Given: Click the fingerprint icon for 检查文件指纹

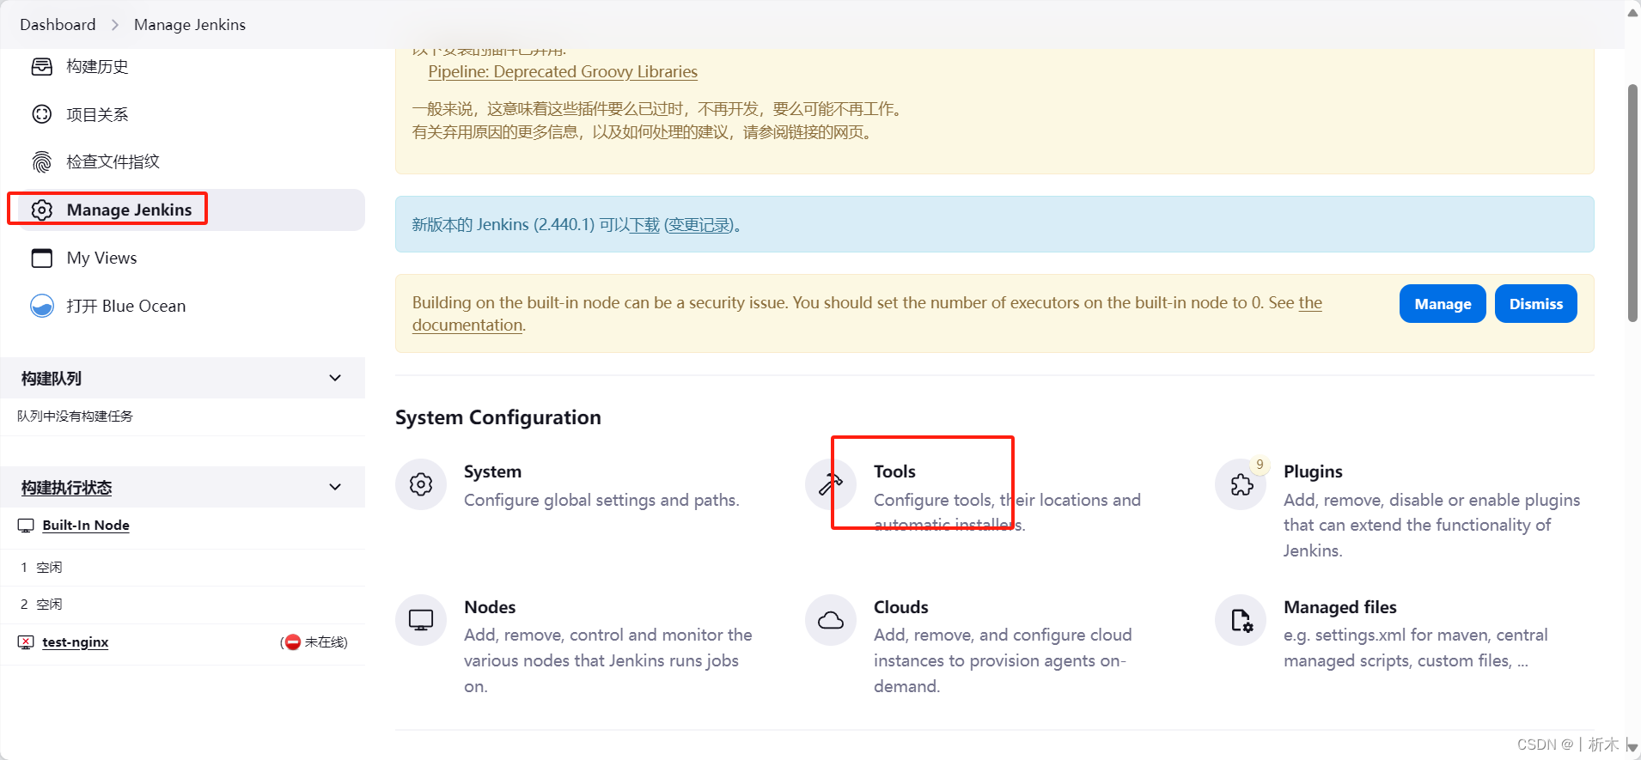Looking at the screenshot, I should pyautogui.click(x=42, y=161).
